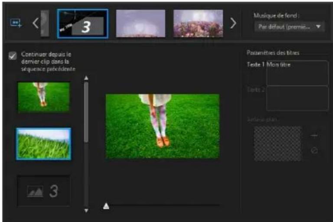
Task: Select the sequence thumbnail showing number 3
Action: pos(82,24)
